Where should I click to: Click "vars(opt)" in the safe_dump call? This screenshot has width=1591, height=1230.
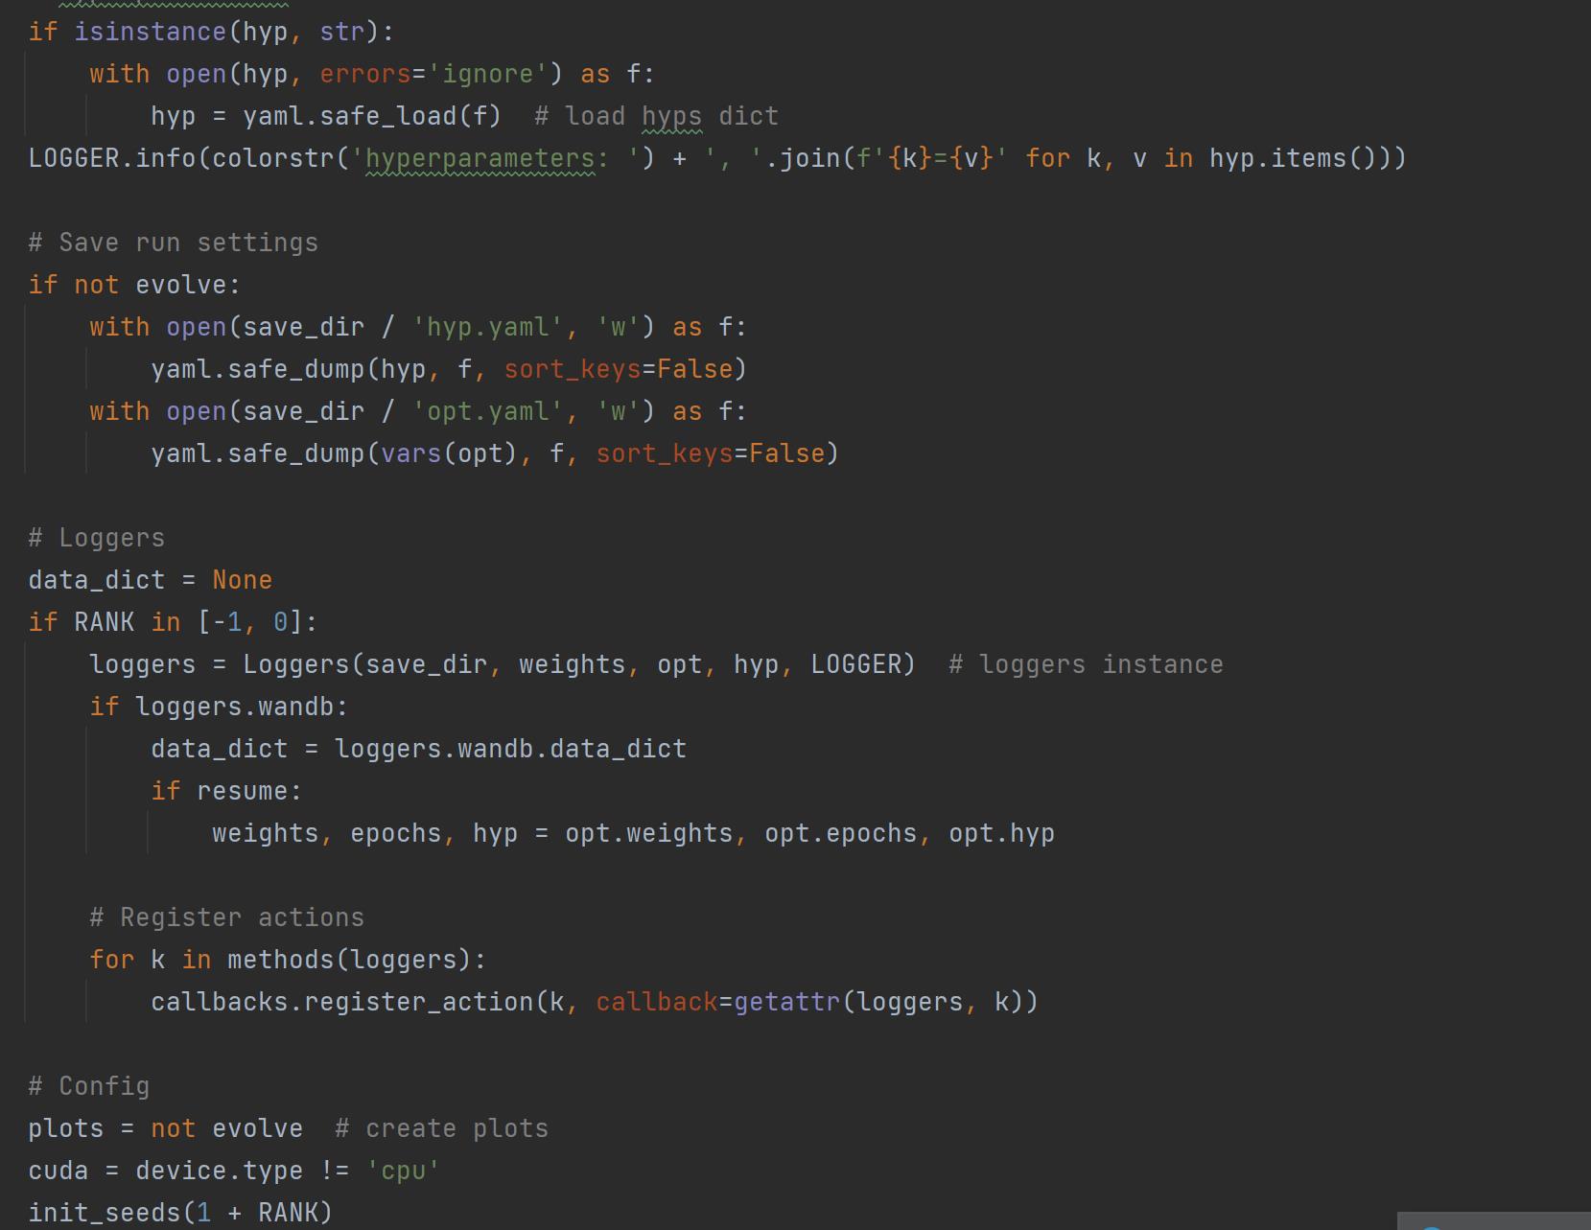pyautogui.click(x=449, y=453)
